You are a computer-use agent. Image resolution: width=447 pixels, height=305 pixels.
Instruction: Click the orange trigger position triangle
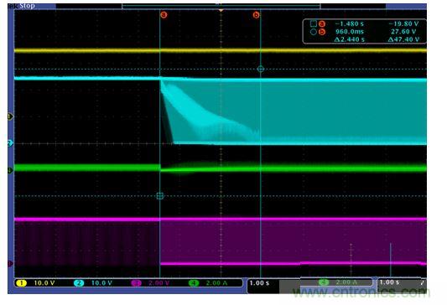221,11
